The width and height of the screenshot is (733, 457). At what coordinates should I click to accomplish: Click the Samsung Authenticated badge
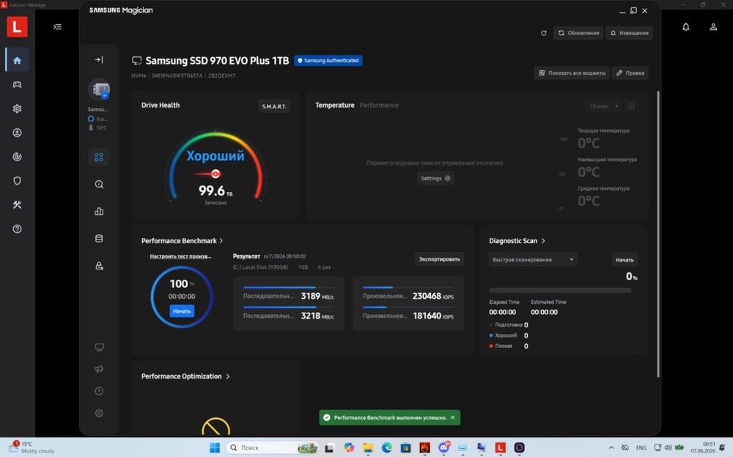[328, 60]
